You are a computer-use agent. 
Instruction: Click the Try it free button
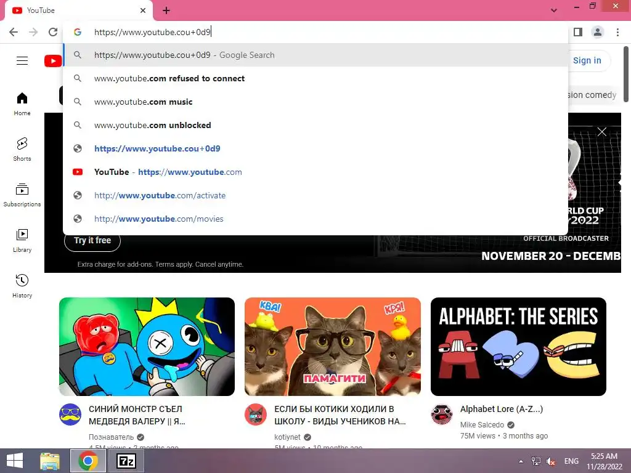point(92,241)
